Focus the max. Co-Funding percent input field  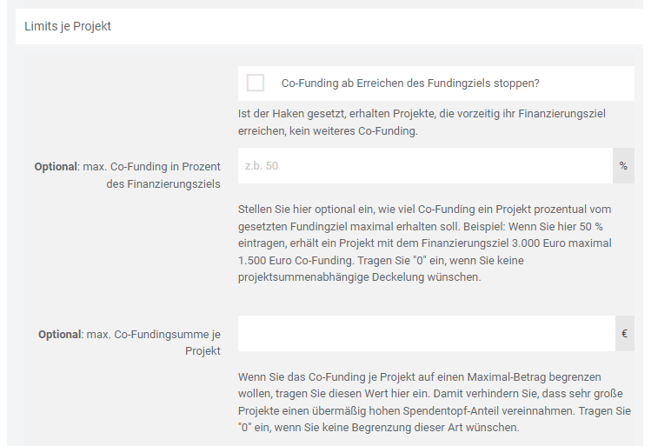click(424, 165)
